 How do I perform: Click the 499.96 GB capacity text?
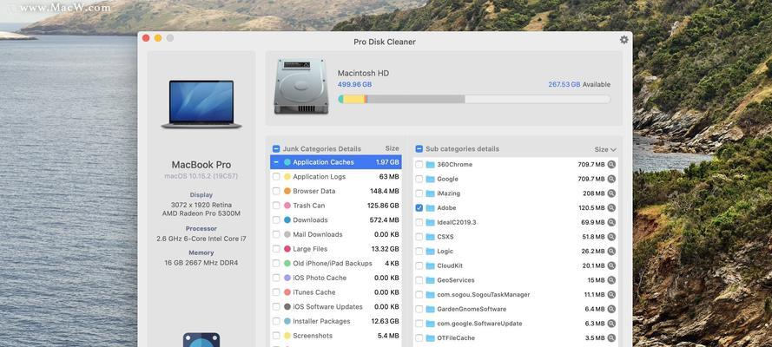coord(354,84)
